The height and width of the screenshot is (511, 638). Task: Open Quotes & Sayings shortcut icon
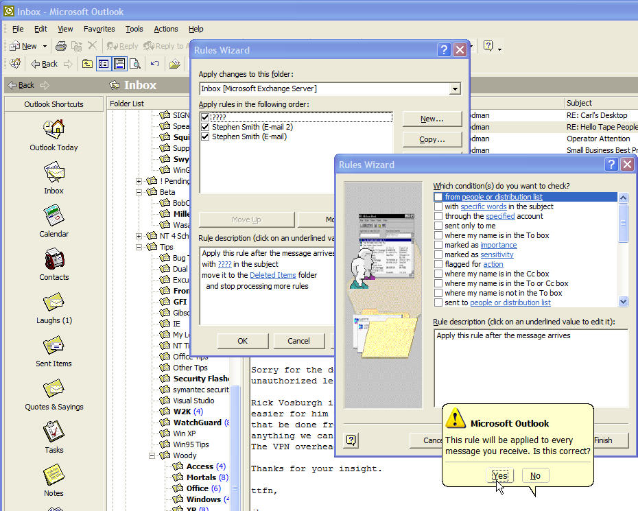pyautogui.click(x=54, y=389)
